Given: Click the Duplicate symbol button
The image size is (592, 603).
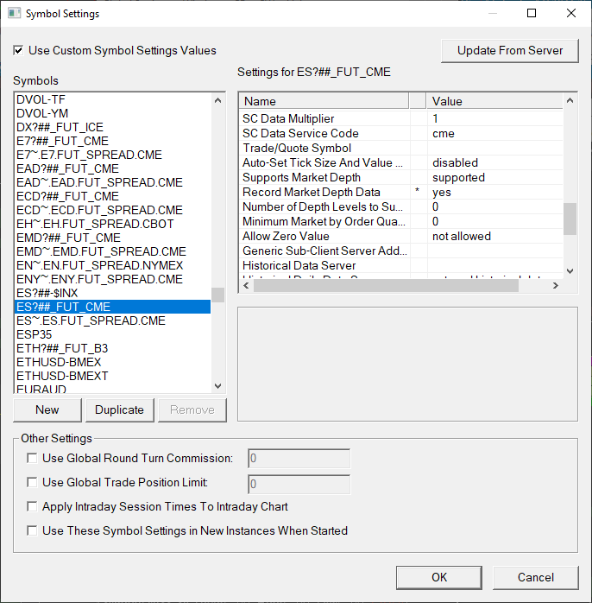Looking at the screenshot, I should (x=119, y=410).
